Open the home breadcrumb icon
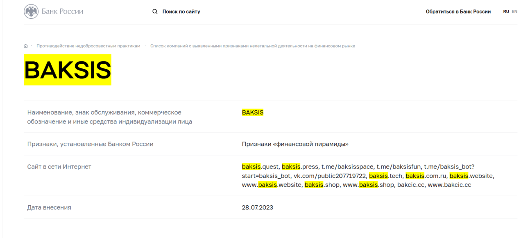 (x=25, y=46)
